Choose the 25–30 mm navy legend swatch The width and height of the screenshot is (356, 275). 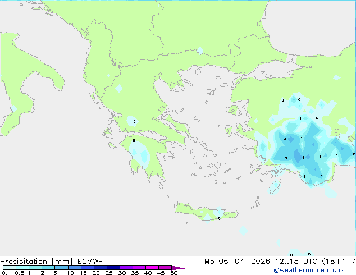pos(113,268)
